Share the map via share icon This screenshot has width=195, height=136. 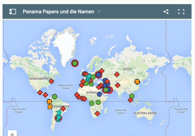coord(166,12)
